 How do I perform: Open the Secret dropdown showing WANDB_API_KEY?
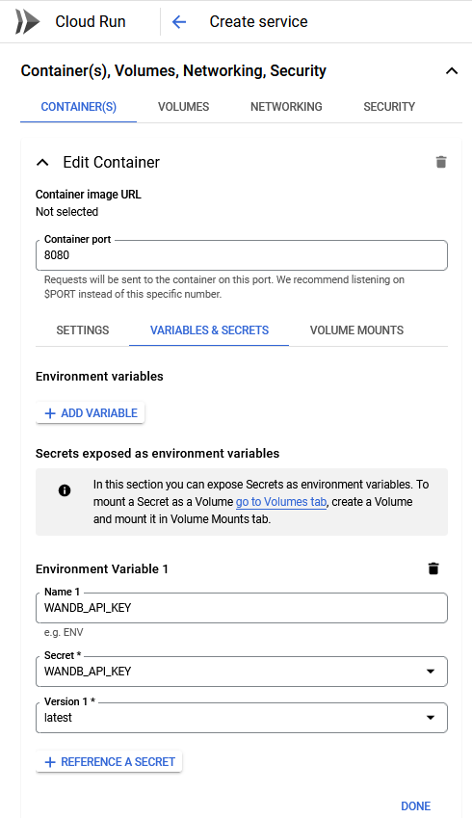pos(242,672)
